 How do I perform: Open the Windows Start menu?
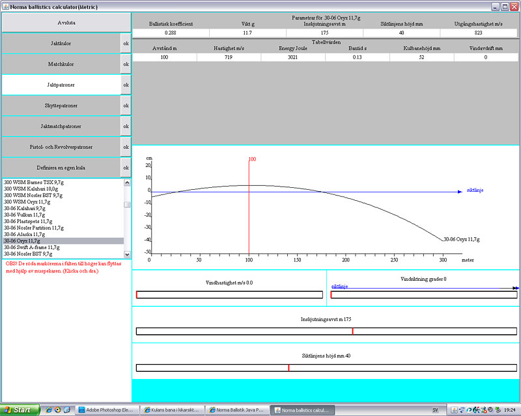click(18, 410)
